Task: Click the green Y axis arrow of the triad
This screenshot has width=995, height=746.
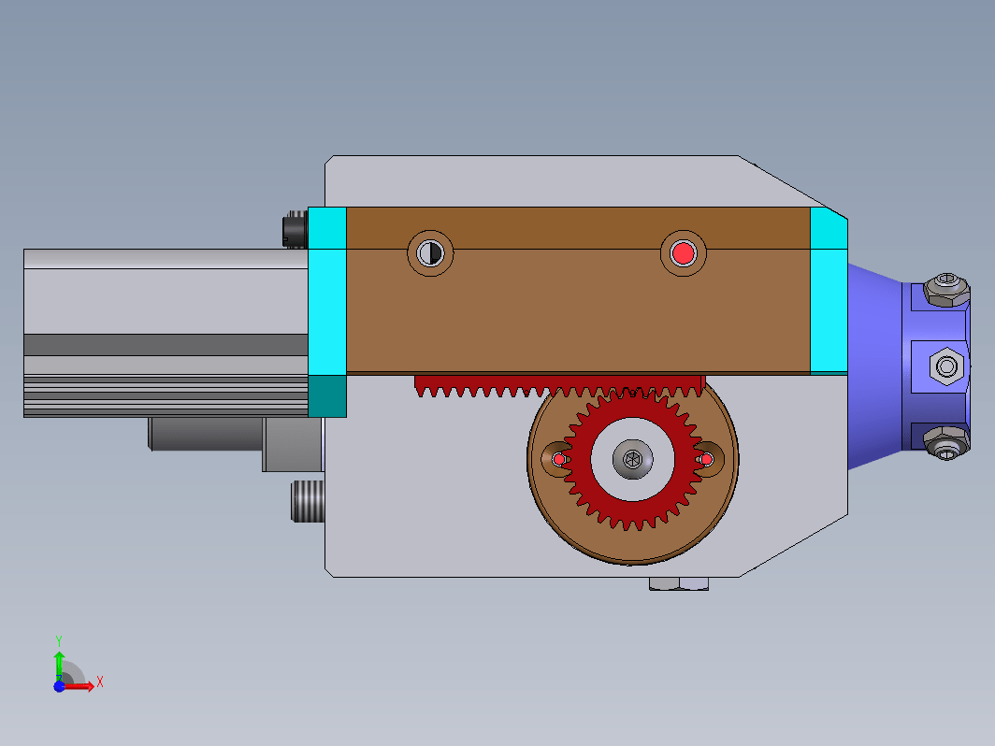Action: point(59,664)
